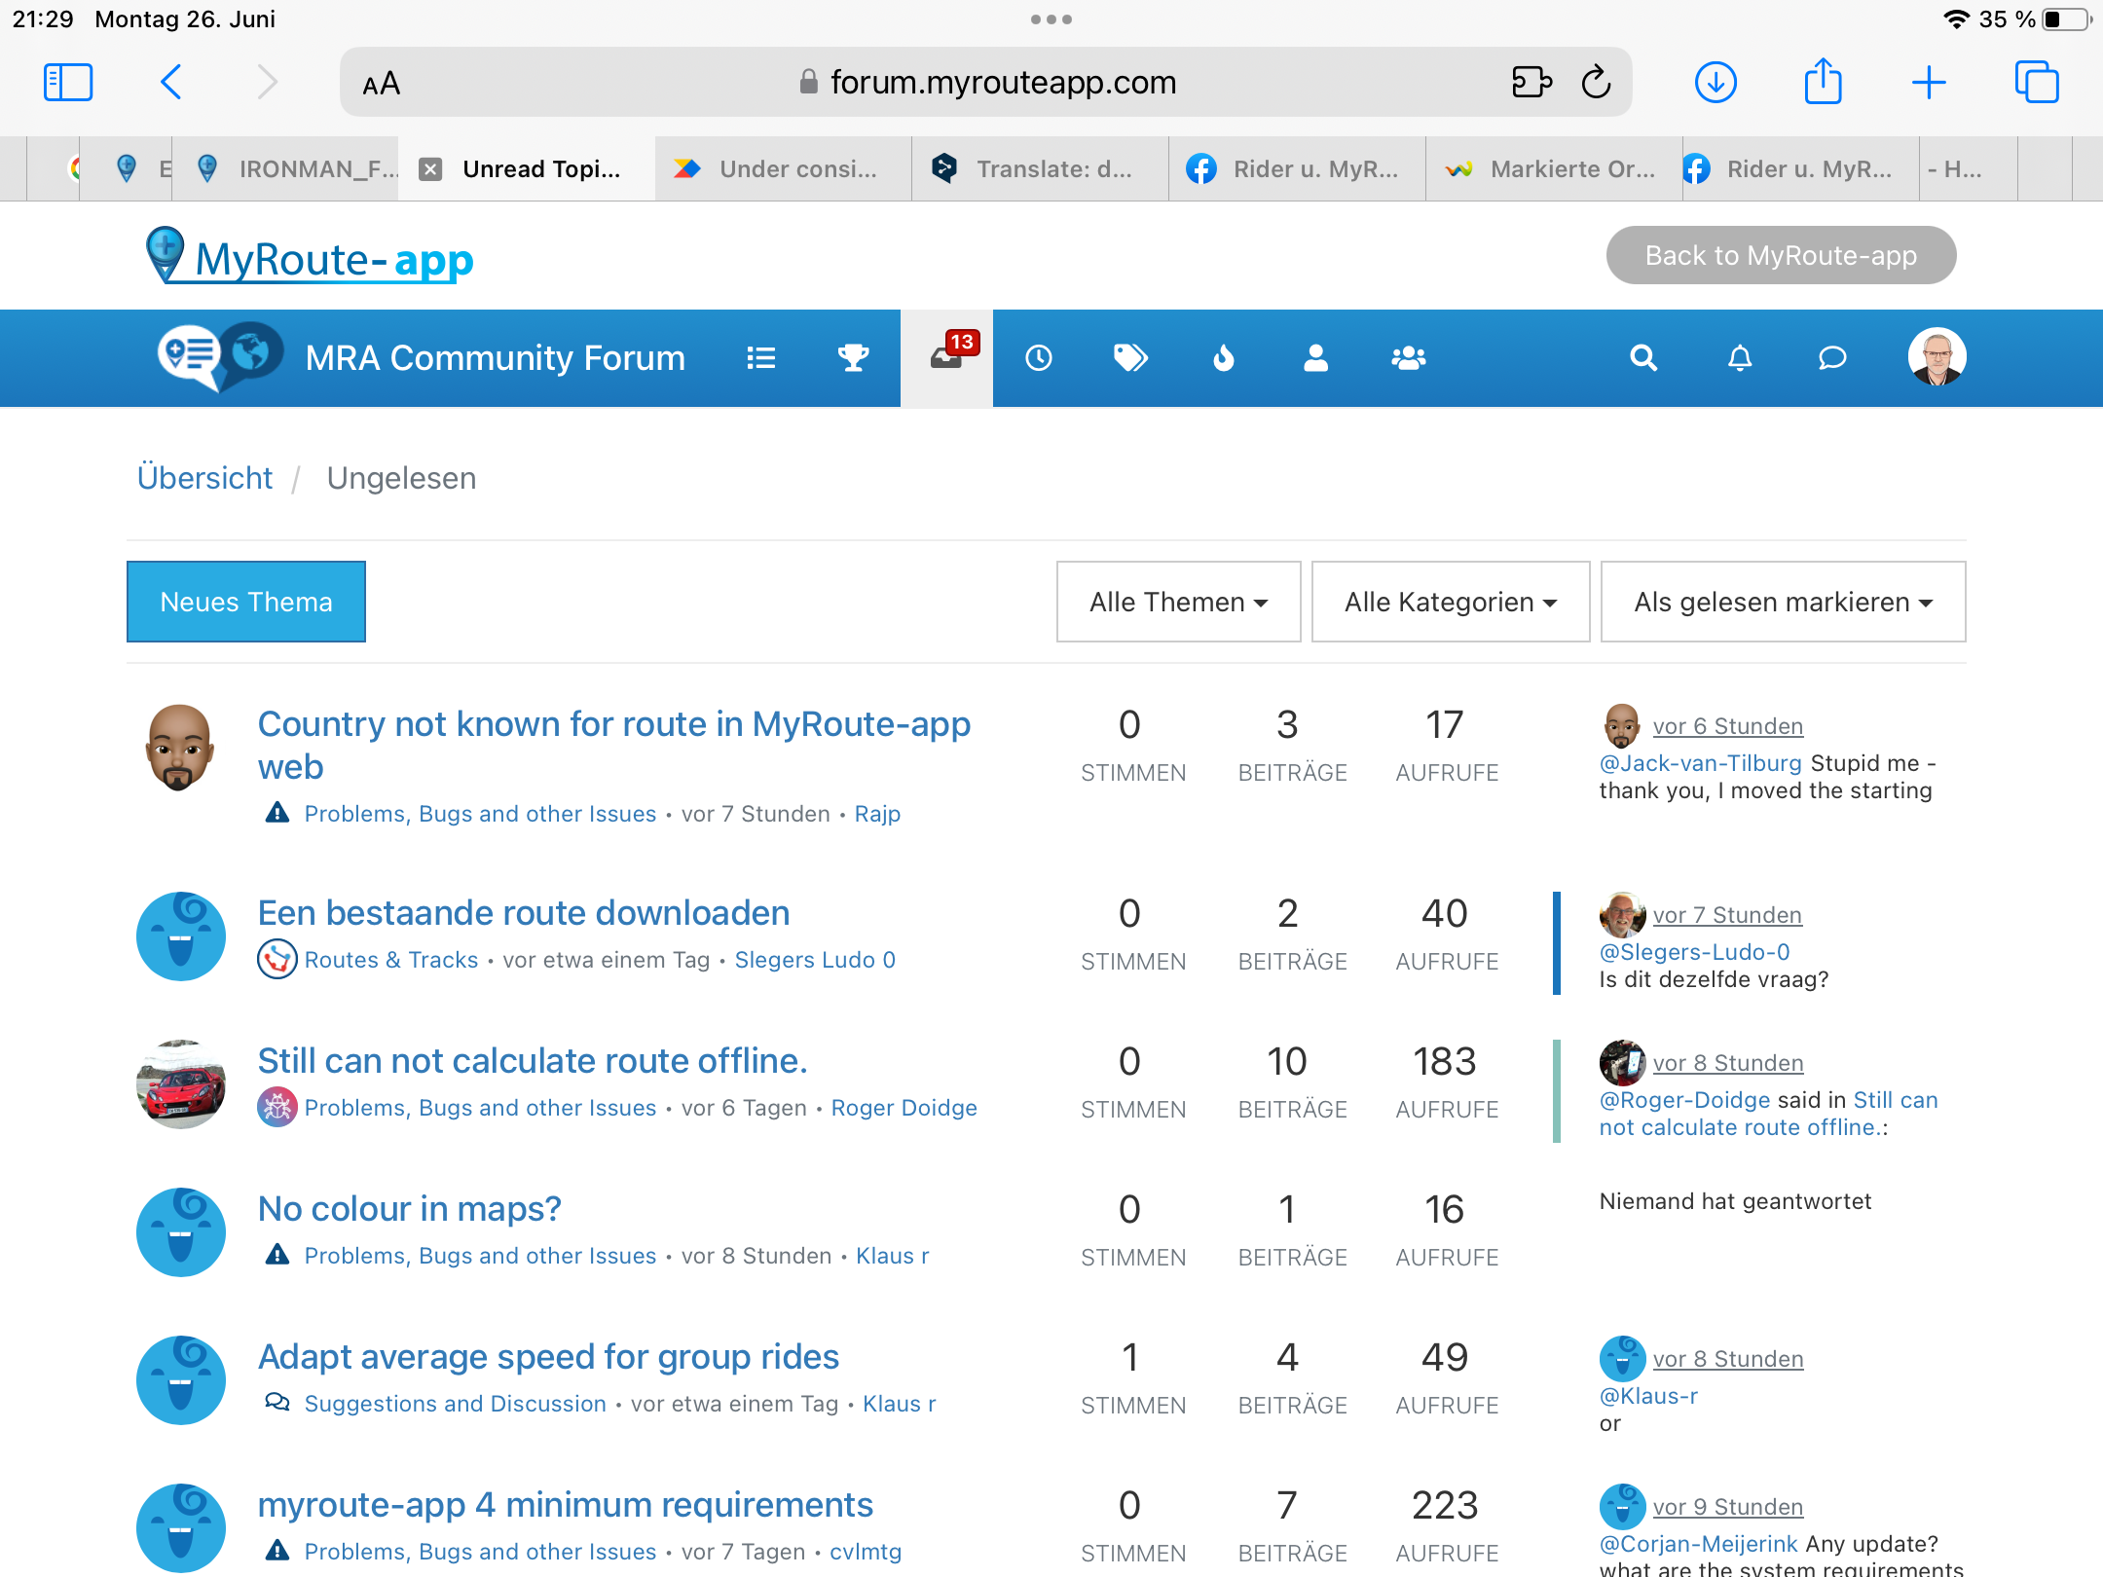The width and height of the screenshot is (2103, 1577).
Task: Open the @Corjan-Meijerink mention link
Action: click(1698, 1544)
